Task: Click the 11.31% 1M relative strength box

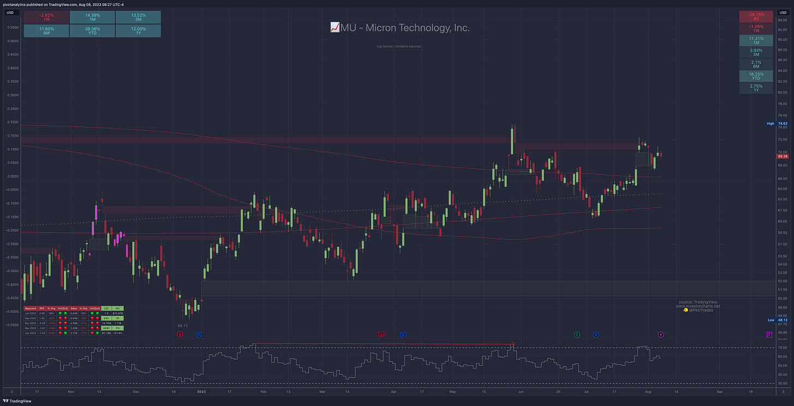Action: 756,41
